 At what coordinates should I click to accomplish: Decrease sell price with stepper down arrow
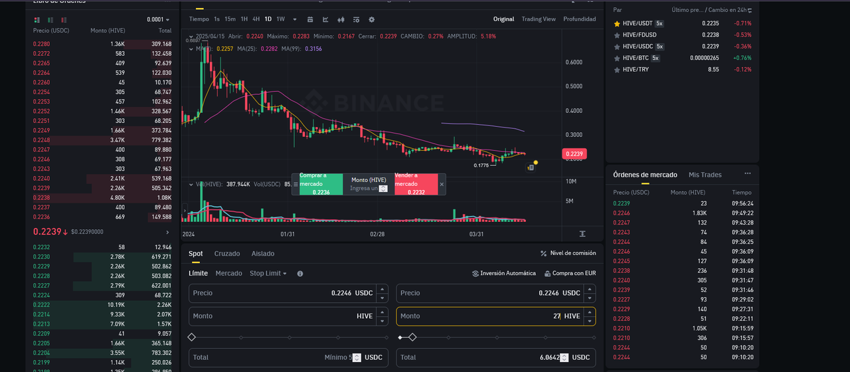[x=590, y=298]
